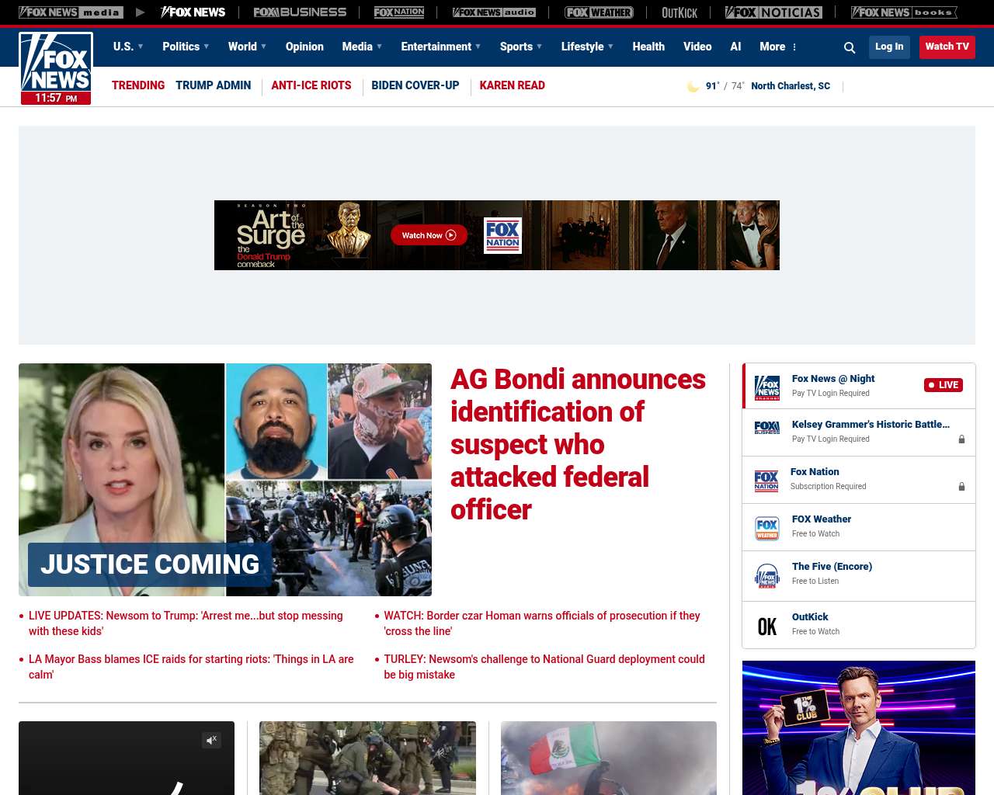The height and width of the screenshot is (795, 994).
Task: Click Fox News logo in top network bar
Action: pos(193,12)
